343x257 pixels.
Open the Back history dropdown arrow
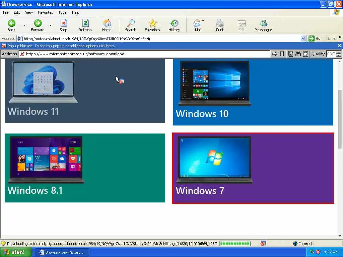point(24,25)
